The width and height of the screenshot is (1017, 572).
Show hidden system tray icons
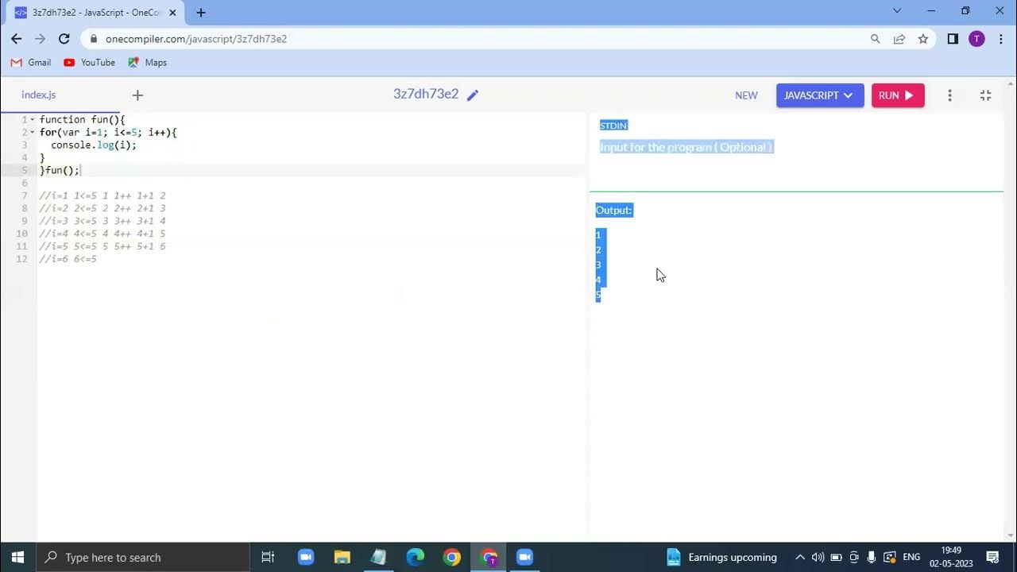800,557
